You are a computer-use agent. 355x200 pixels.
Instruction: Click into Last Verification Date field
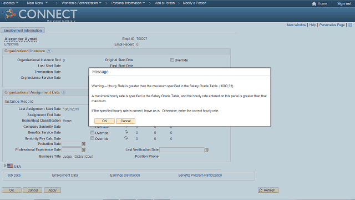pyautogui.click(x=182, y=150)
